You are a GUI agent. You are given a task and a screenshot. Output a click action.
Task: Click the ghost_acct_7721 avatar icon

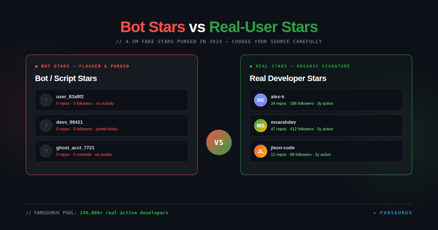tap(46, 151)
